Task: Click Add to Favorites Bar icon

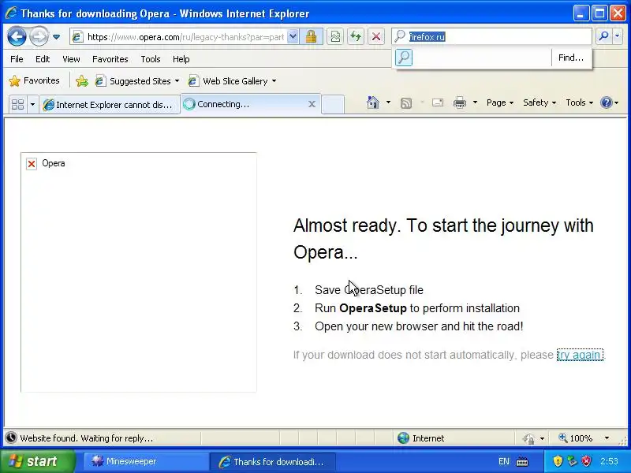Action: [82, 81]
